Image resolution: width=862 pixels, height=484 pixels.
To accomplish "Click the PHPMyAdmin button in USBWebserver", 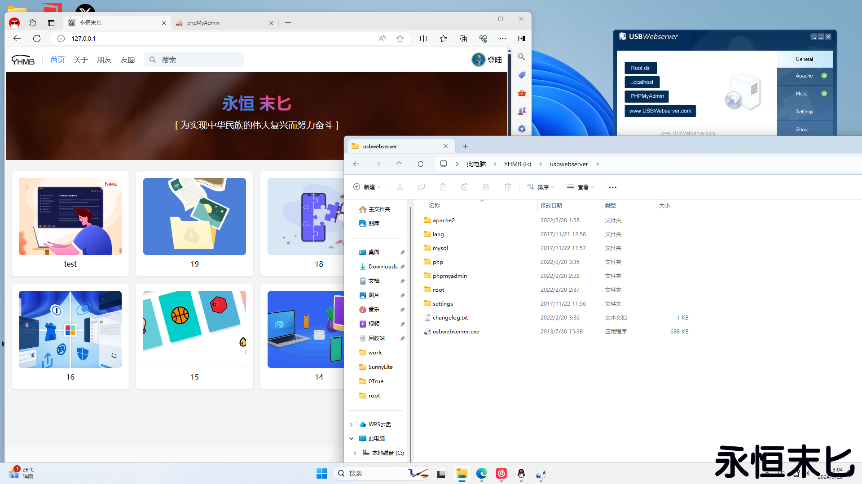I will [x=646, y=96].
